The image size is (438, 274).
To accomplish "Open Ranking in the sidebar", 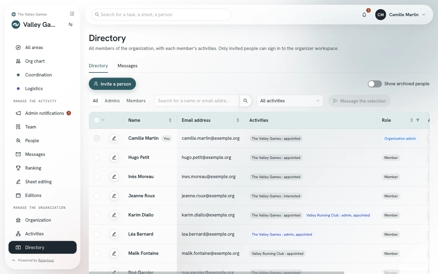I will [x=43, y=168].
